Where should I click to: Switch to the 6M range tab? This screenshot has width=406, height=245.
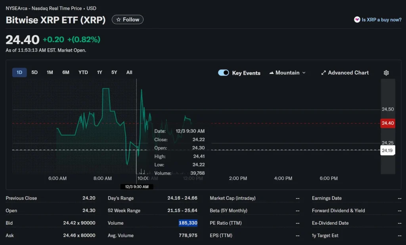click(66, 73)
